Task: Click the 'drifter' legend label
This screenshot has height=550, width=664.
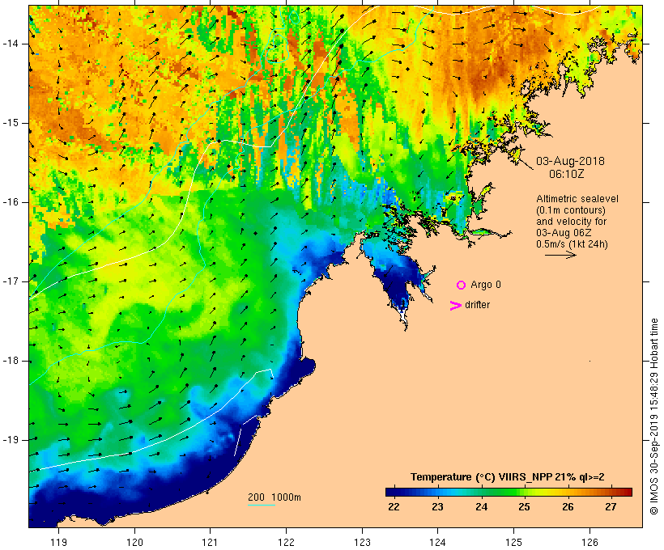Action: coord(477,305)
